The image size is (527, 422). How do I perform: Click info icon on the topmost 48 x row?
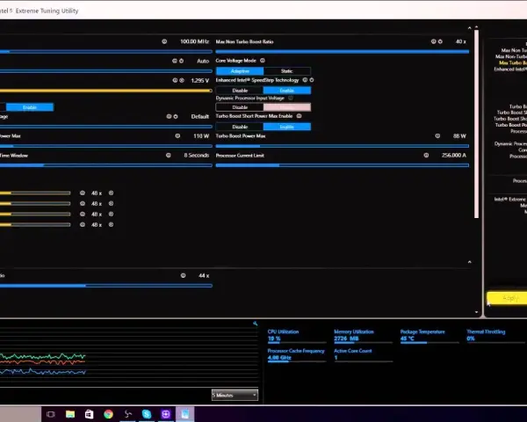click(x=83, y=193)
